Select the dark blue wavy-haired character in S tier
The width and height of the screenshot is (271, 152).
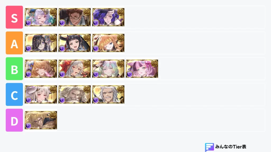[108, 17]
